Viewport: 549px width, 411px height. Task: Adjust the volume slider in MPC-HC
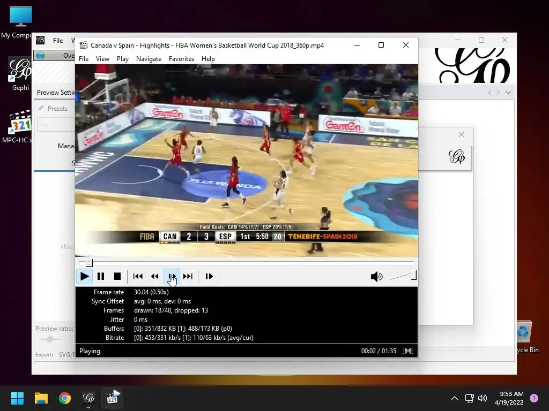(403, 276)
